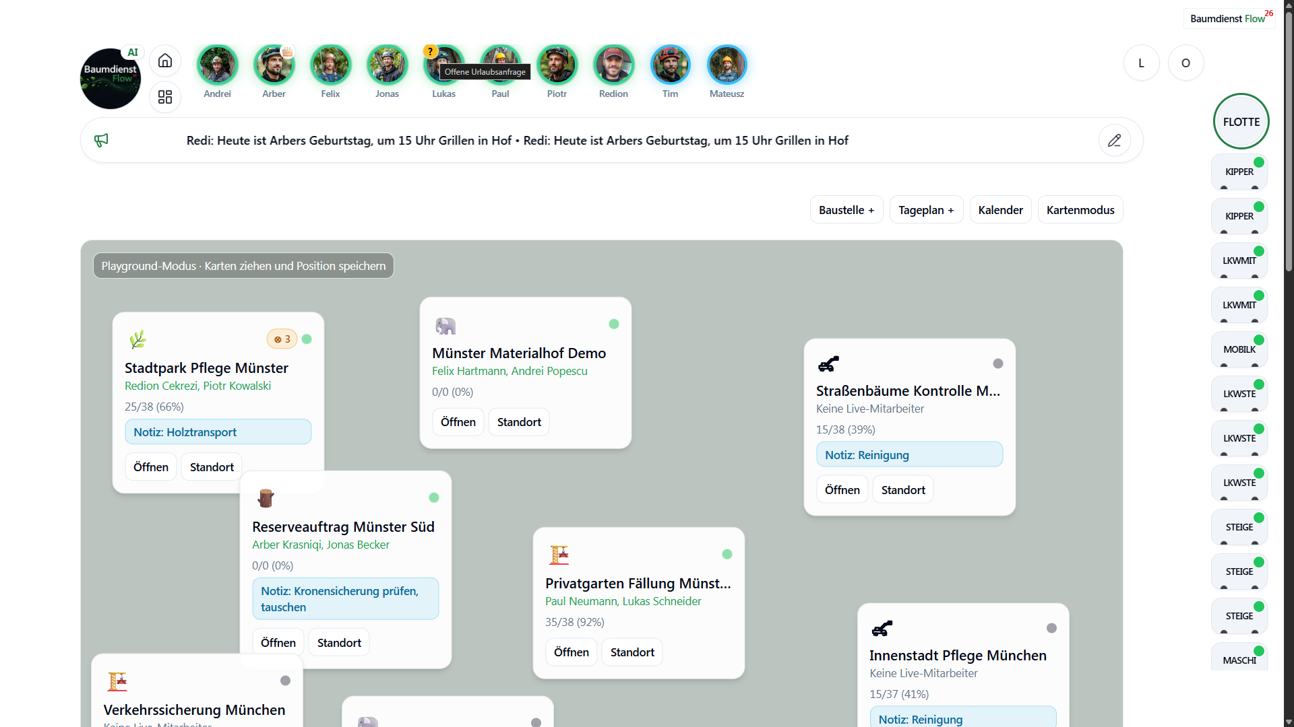The height and width of the screenshot is (727, 1294).
Task: Show Standort for Münster Materialhof Demo
Action: click(x=519, y=422)
